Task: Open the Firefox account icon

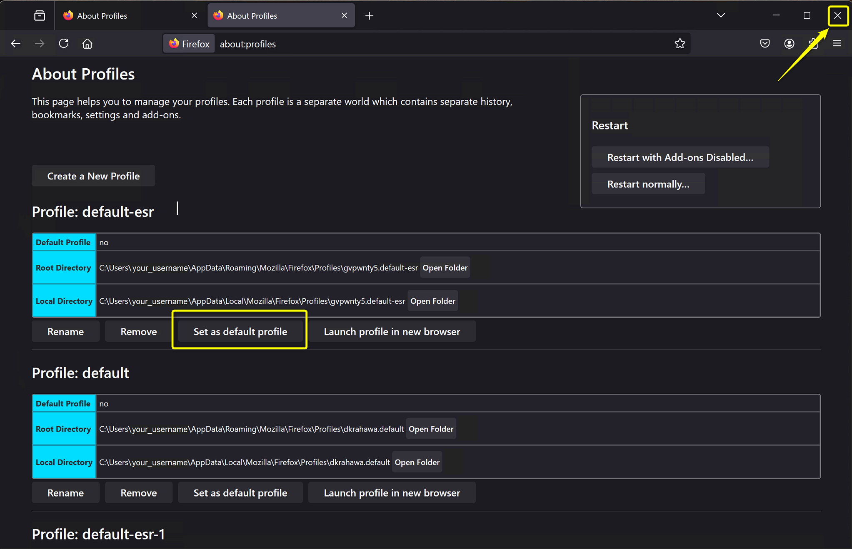Action: 789,44
